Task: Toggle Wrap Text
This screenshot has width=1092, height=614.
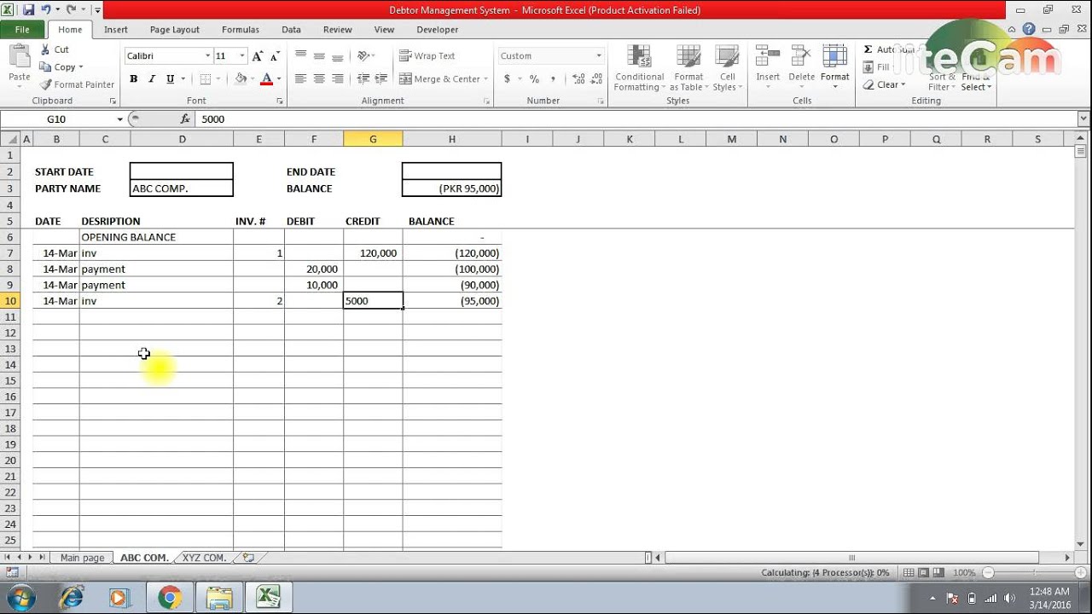Action: pyautogui.click(x=427, y=55)
